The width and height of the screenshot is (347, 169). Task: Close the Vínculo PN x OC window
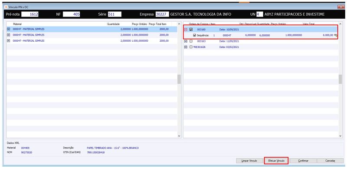tap(341, 7)
